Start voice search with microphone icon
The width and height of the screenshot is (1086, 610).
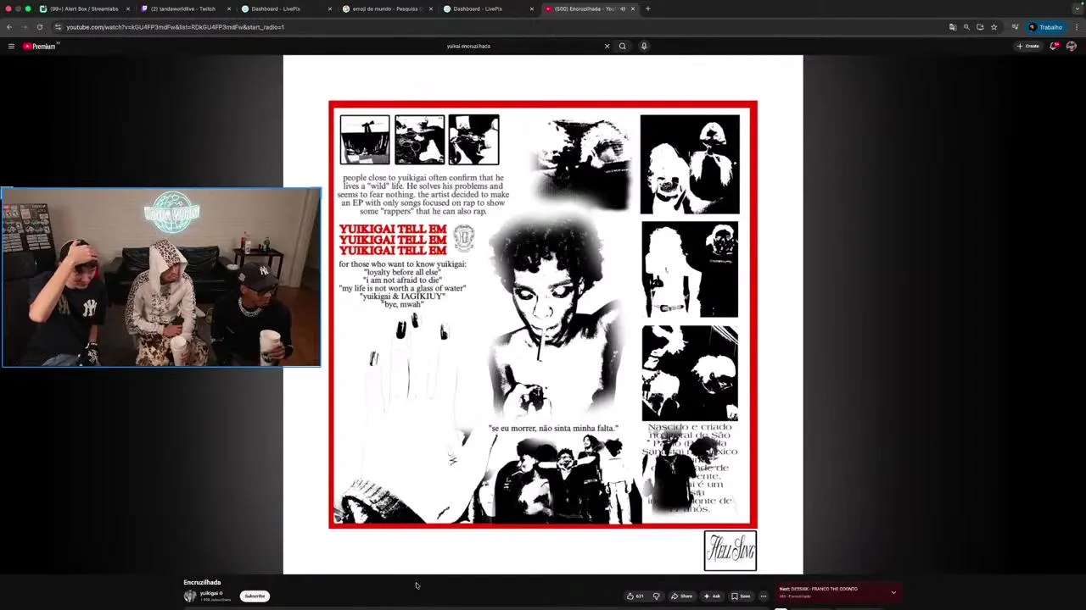(644, 46)
